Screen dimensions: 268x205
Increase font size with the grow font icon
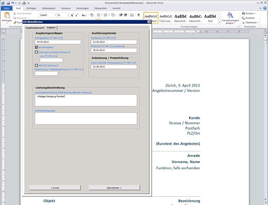pos(72,15)
